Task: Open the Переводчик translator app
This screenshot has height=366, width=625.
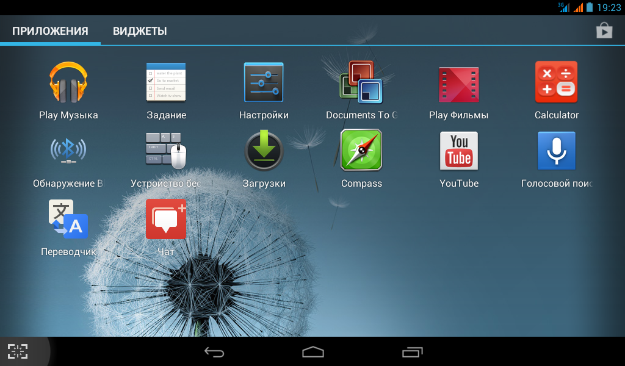Action: [x=68, y=219]
